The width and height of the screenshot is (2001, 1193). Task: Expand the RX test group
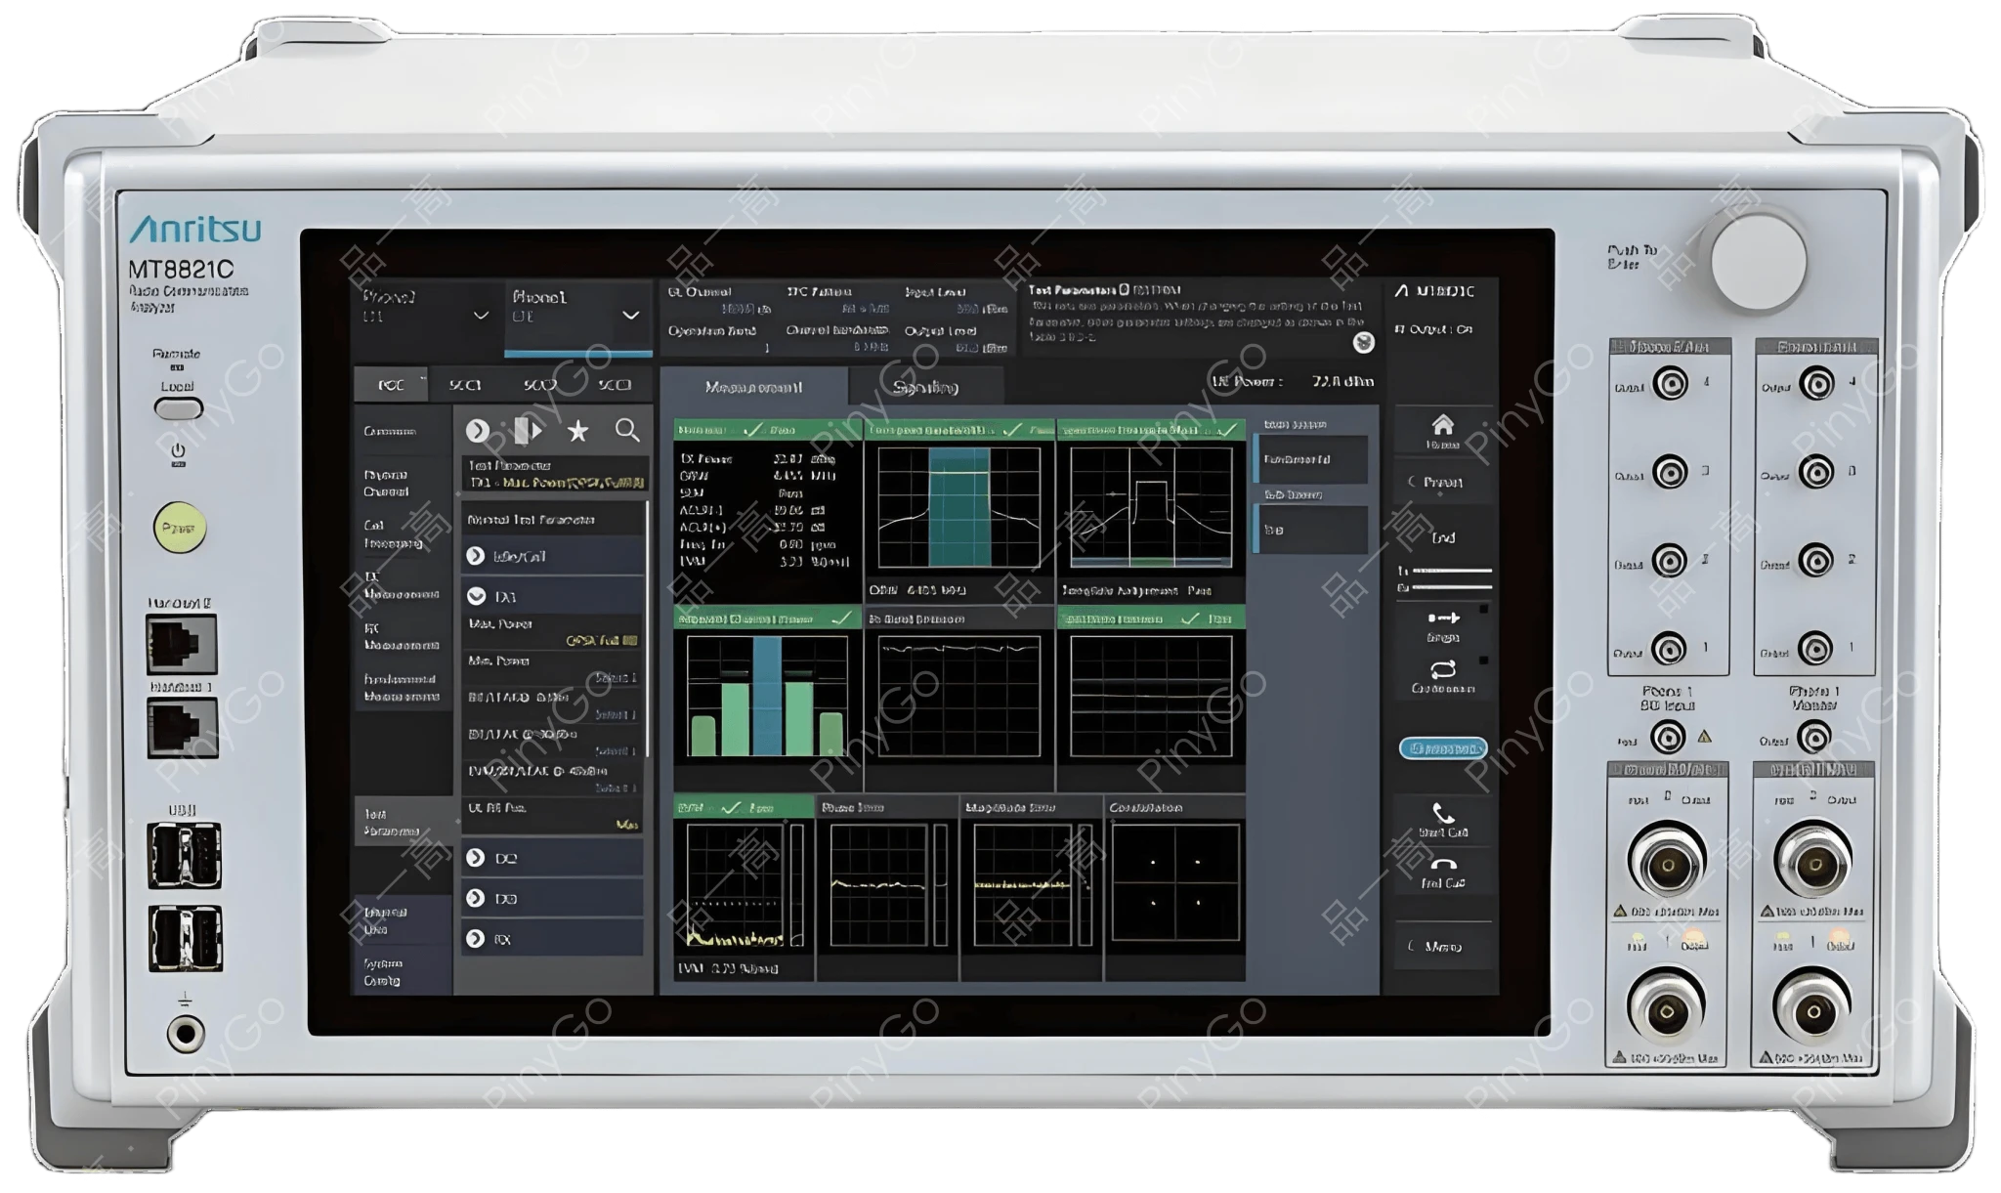pos(476,939)
